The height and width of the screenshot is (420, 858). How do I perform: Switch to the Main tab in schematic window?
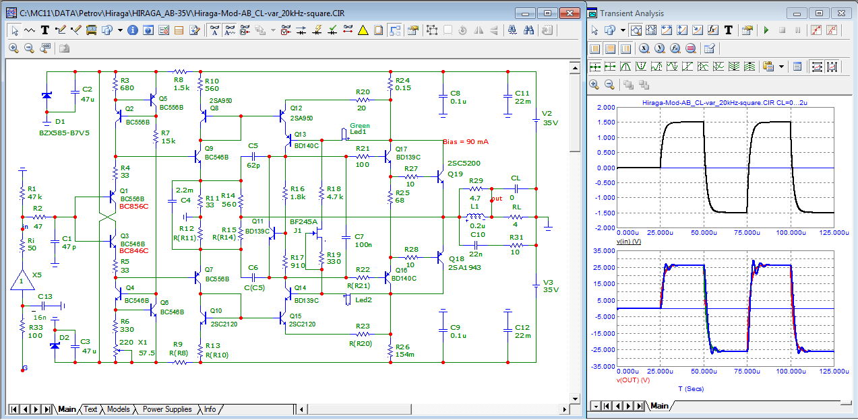coord(67,409)
